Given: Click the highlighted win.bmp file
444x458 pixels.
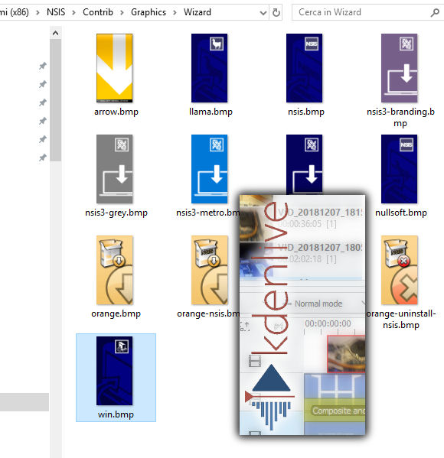Looking at the screenshot, I should click(116, 378).
